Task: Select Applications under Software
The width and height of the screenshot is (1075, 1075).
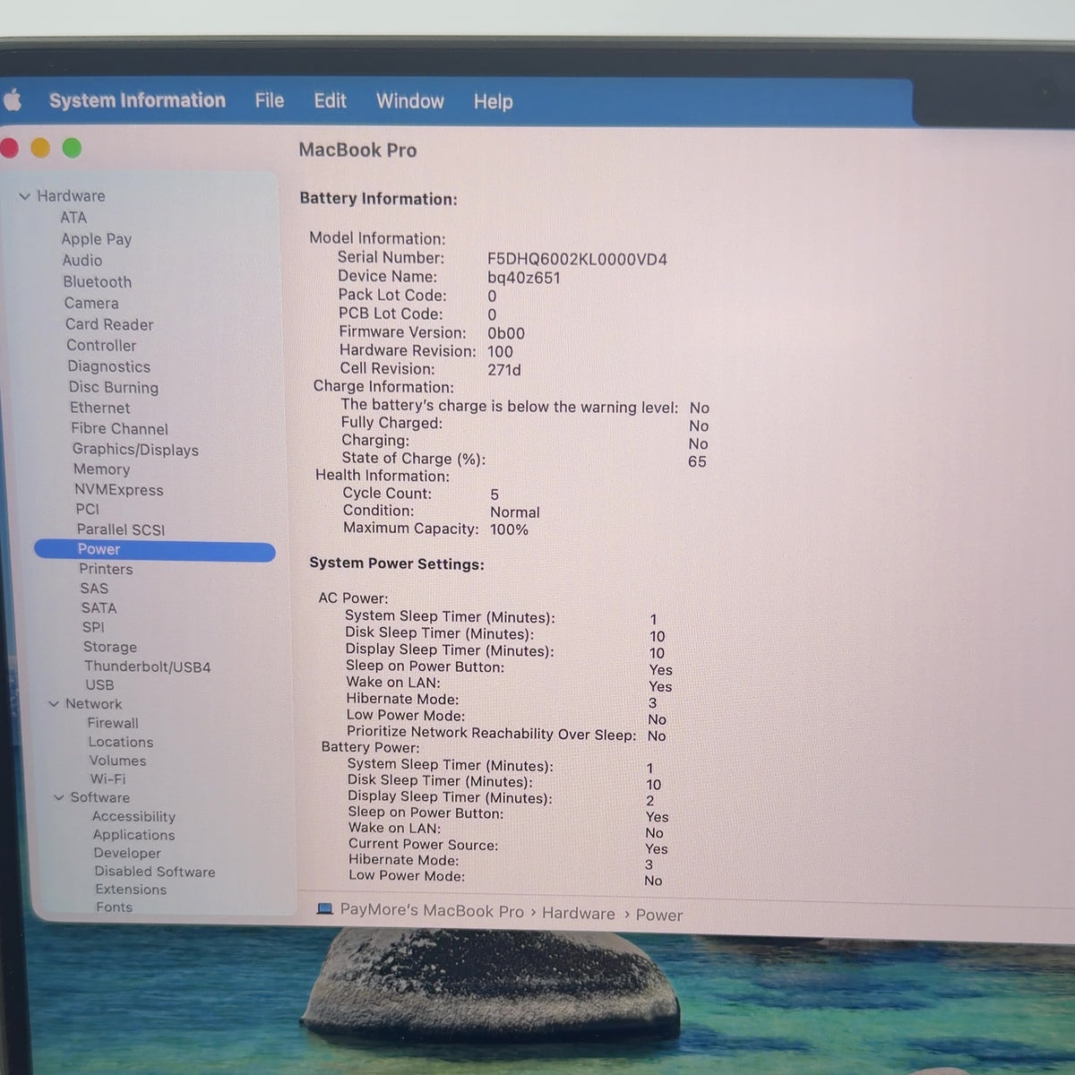Action: [134, 835]
